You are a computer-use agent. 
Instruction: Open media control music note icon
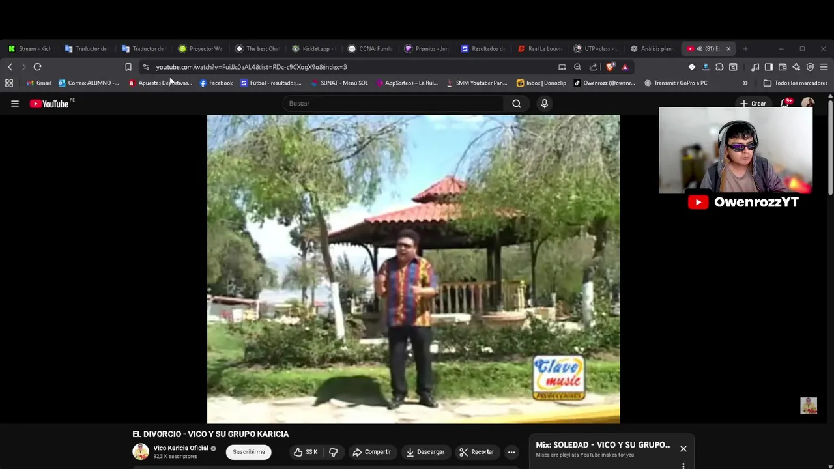click(755, 67)
